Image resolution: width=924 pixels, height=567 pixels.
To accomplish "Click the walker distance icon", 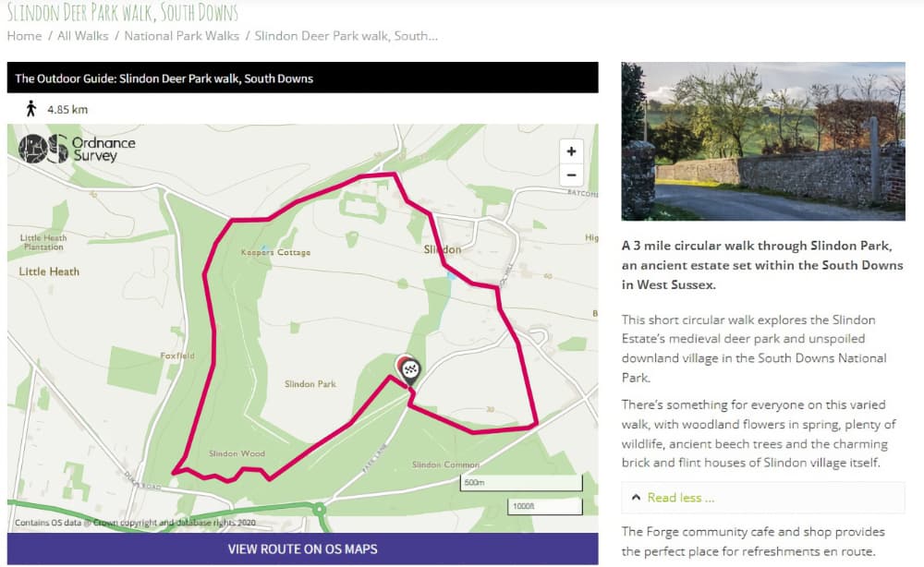I will (31, 109).
